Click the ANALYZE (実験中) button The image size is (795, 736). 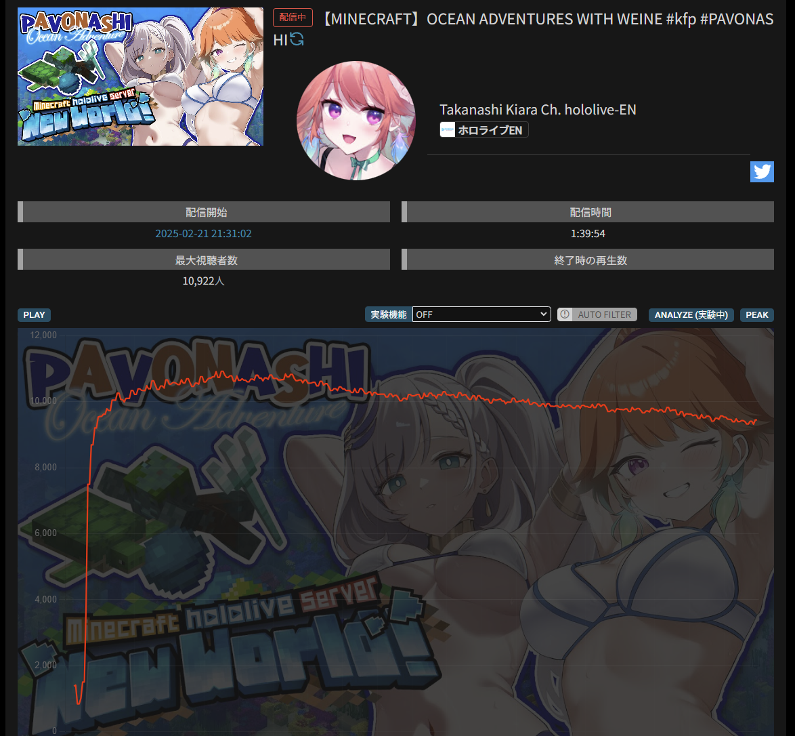(691, 314)
